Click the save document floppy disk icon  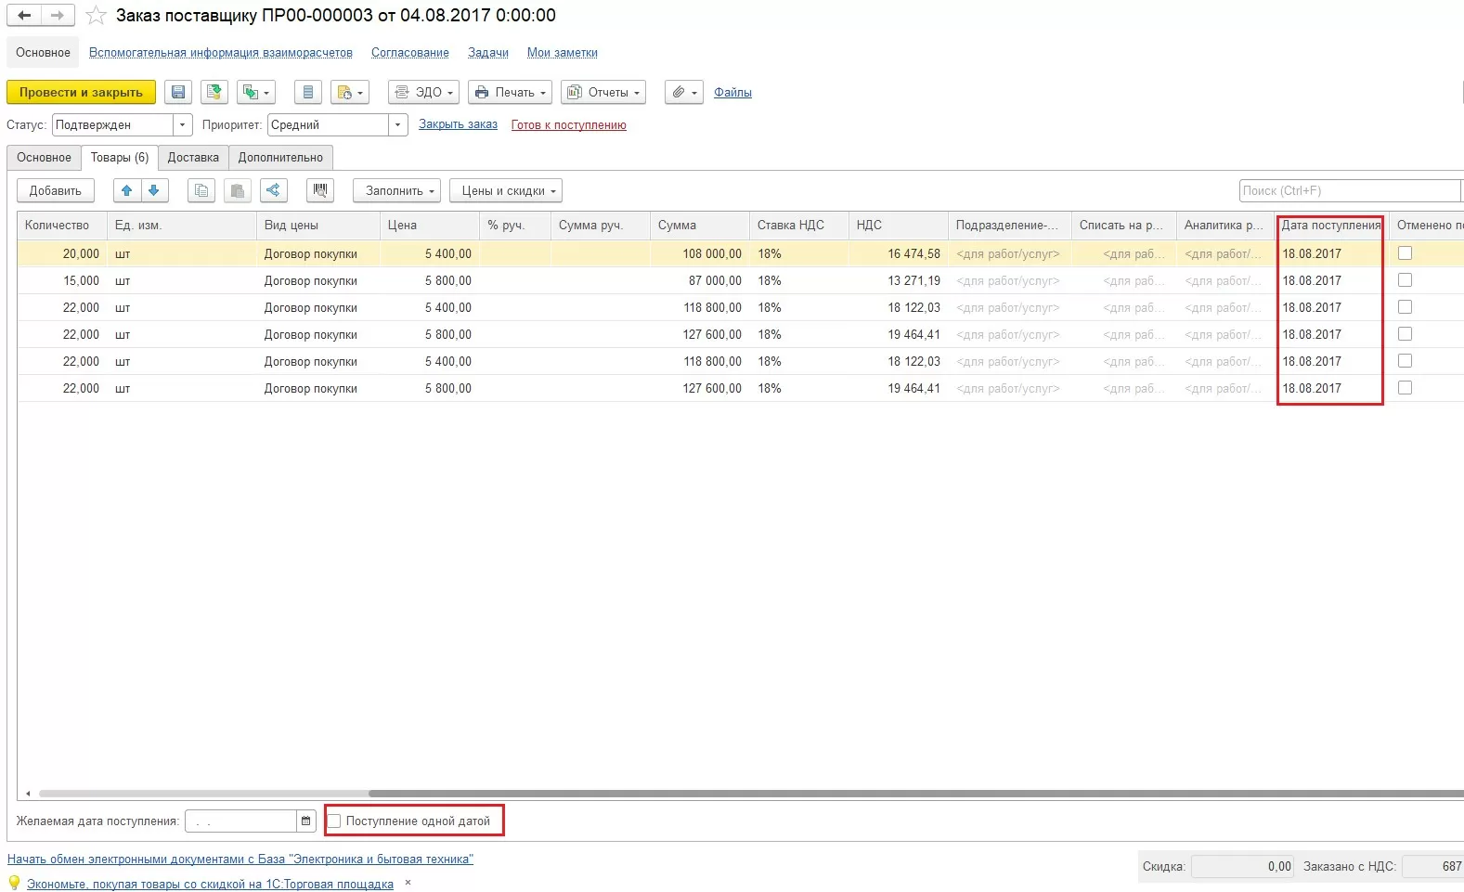178,93
